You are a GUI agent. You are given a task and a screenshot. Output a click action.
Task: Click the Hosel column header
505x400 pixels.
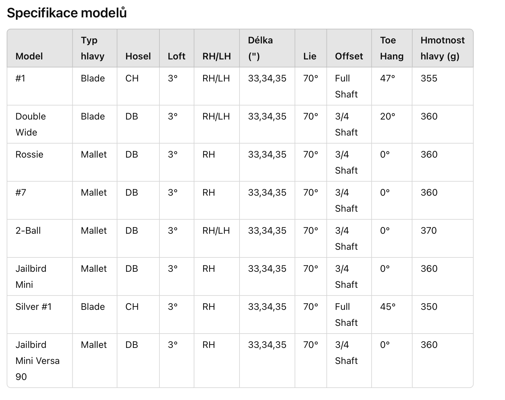tap(138, 56)
